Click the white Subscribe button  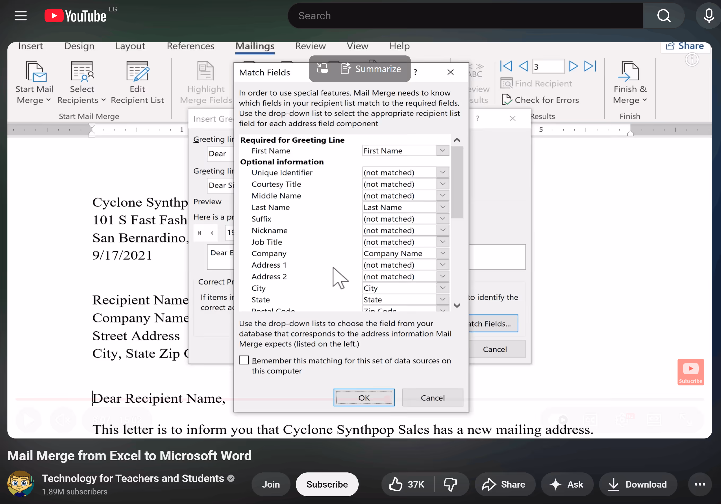pos(327,484)
